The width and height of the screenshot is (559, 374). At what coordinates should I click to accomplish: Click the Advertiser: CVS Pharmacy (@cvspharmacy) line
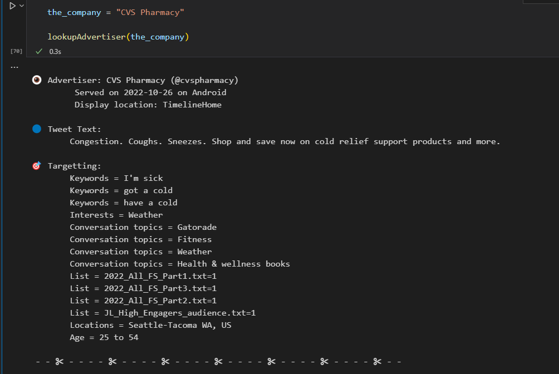[143, 80]
